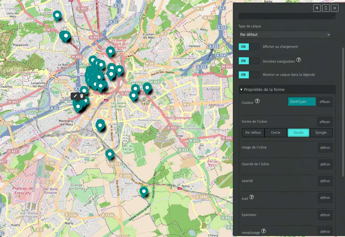Select the Cercle icon shape
Image resolution: width=345 pixels, height=237 pixels.
pos(276,133)
